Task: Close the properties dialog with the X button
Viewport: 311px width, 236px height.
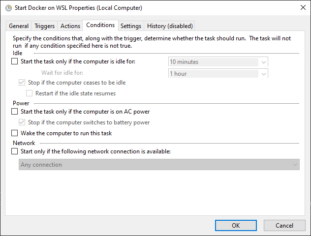Action: (x=302, y=8)
